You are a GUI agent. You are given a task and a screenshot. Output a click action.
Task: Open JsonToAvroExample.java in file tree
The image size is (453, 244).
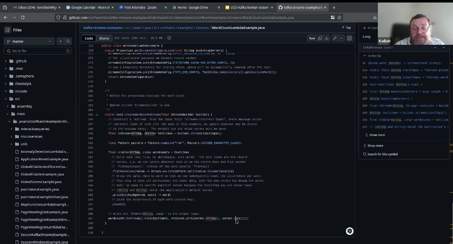(x=39, y=190)
